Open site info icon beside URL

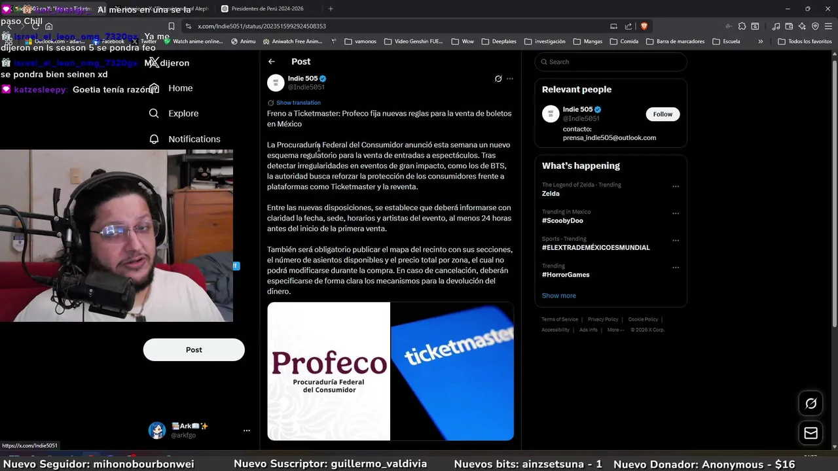[x=189, y=26]
